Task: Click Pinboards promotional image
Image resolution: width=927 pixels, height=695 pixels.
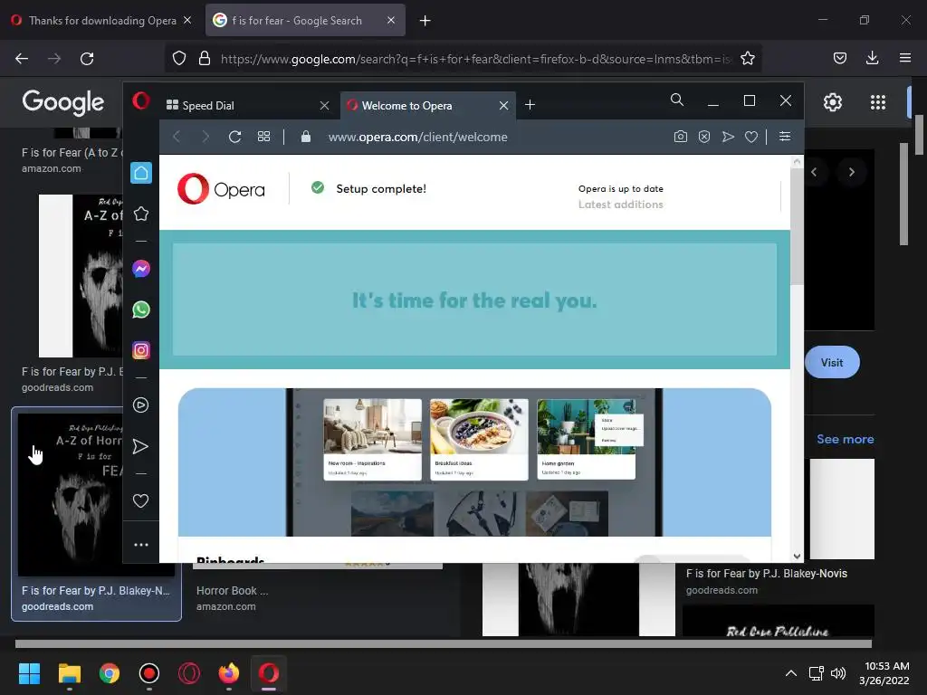Action: click(x=474, y=462)
